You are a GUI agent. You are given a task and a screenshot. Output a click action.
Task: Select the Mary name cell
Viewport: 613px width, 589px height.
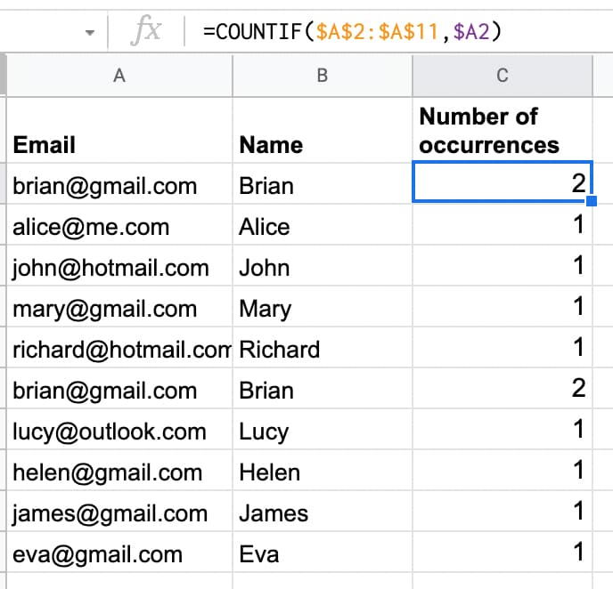323,306
